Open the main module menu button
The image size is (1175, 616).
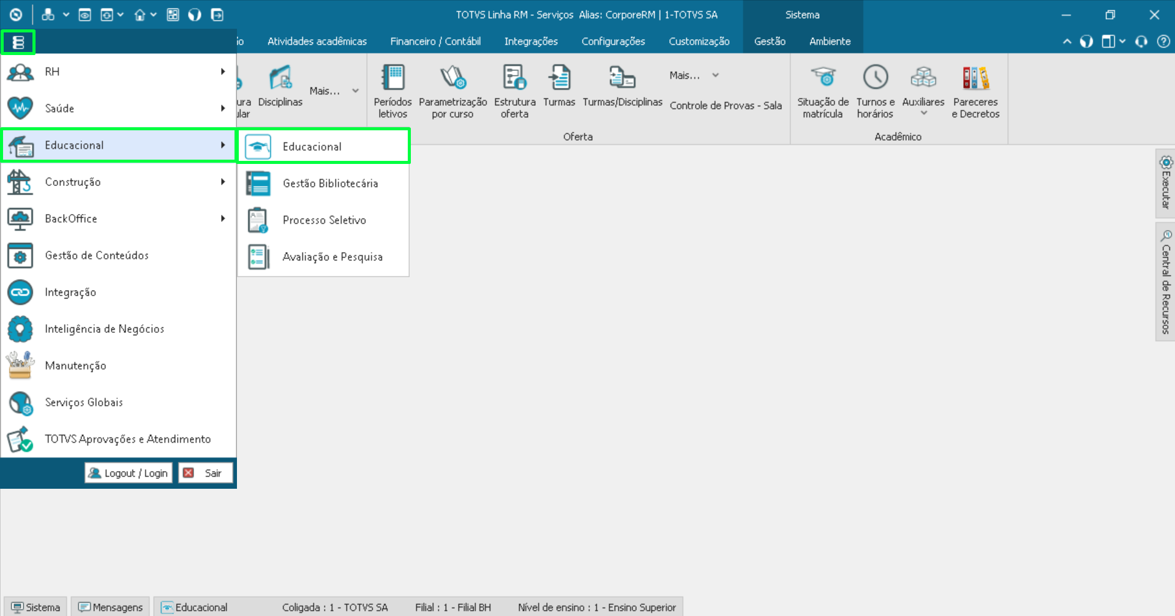pos(18,42)
